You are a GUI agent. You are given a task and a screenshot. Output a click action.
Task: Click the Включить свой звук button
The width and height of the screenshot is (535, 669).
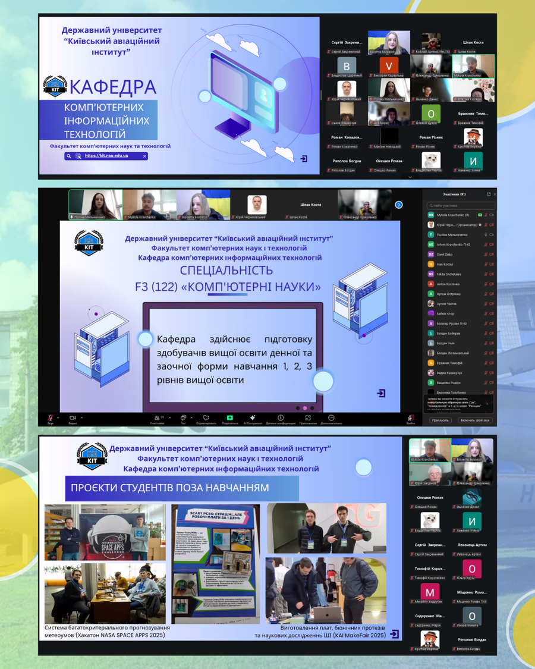pos(475,420)
